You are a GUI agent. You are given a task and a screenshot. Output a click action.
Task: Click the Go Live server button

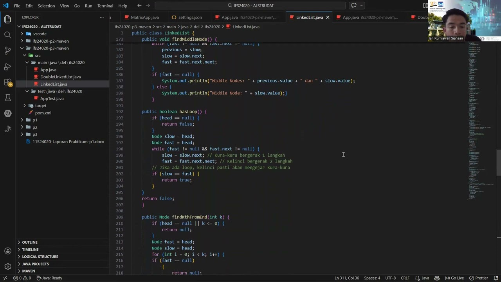[x=454, y=278]
